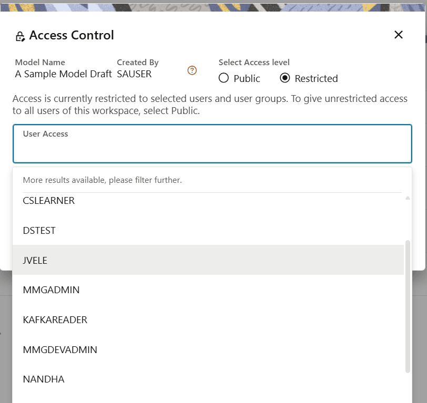Click the lock icon beside Access Control
The width and height of the screenshot is (427, 403).
(x=21, y=36)
